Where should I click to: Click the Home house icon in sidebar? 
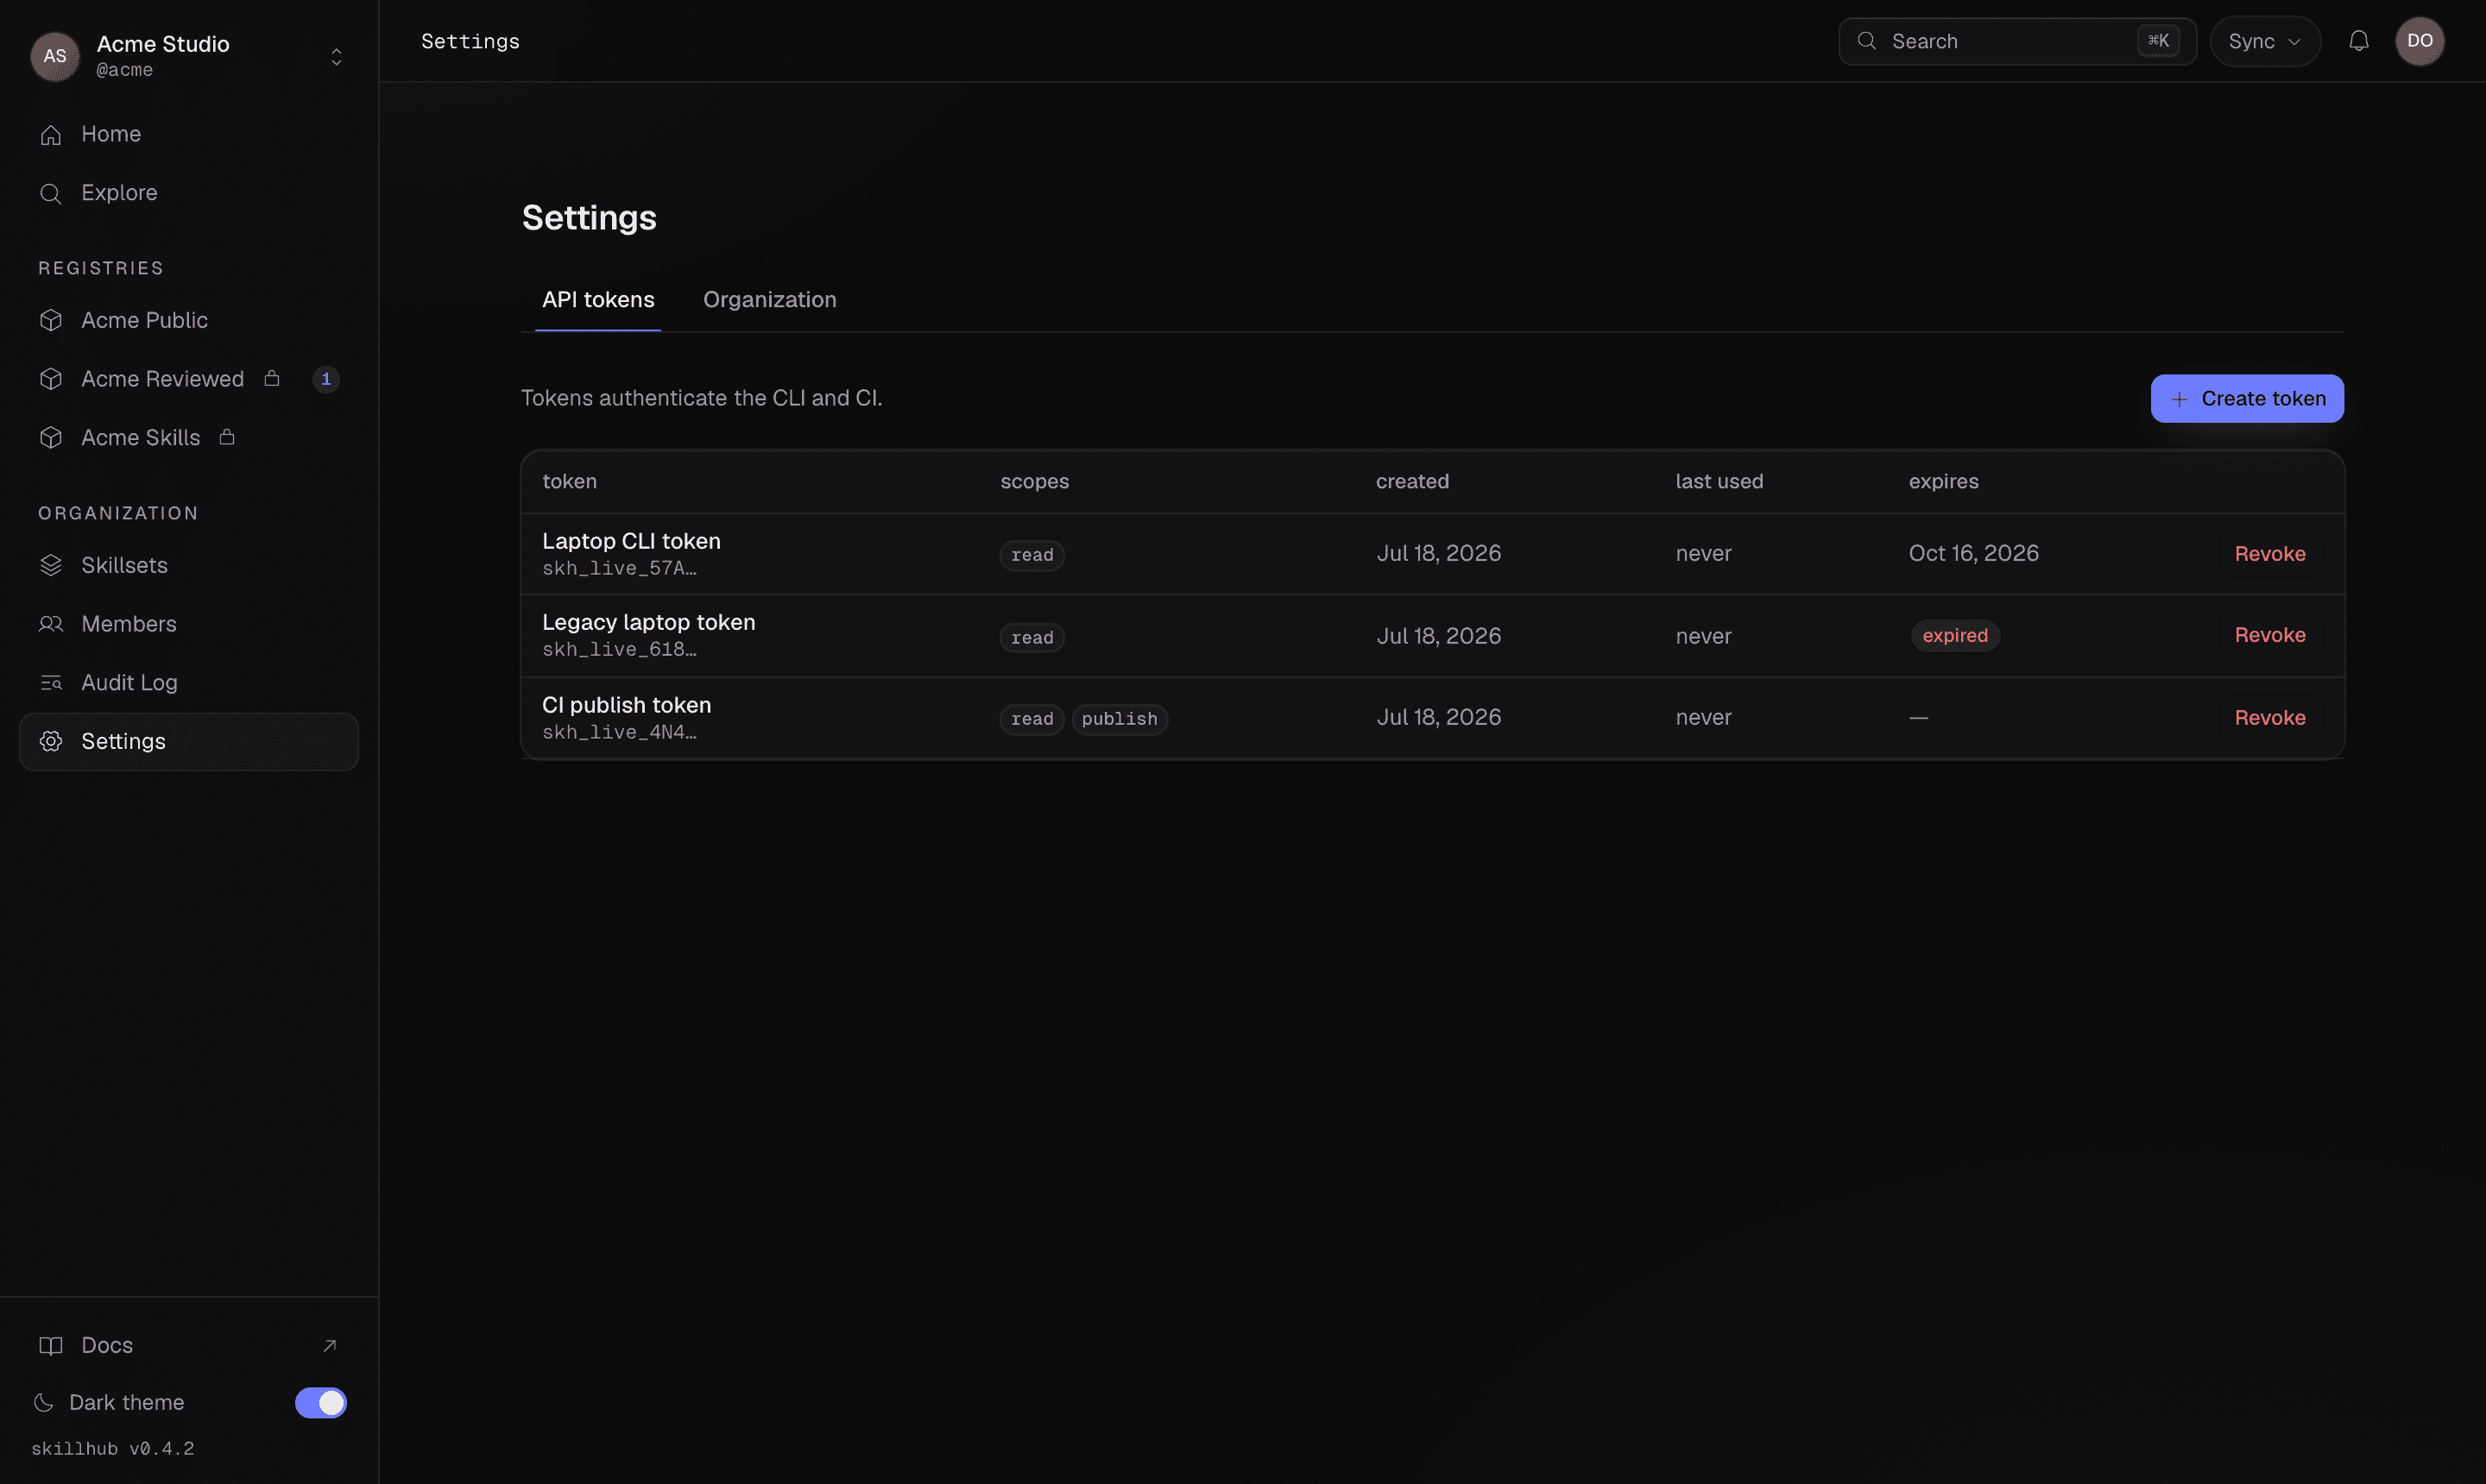click(x=51, y=134)
